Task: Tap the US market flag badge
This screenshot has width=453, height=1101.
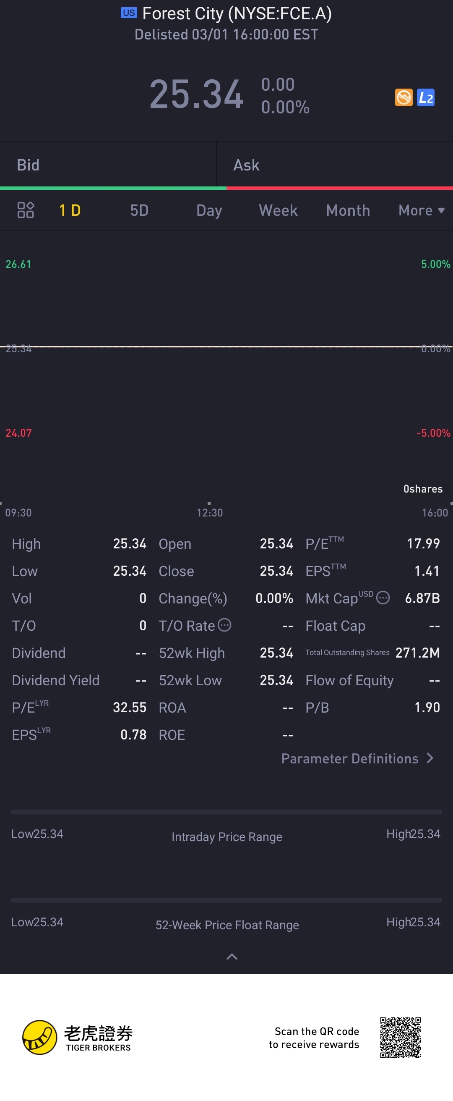Action: pyautogui.click(x=128, y=13)
